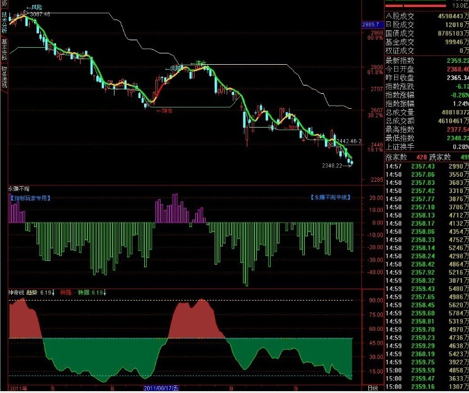Image resolution: width=469 pixels, height=393 pixels.
Task: Click the 【永赚不赔中线】 label
Action: coord(331,197)
